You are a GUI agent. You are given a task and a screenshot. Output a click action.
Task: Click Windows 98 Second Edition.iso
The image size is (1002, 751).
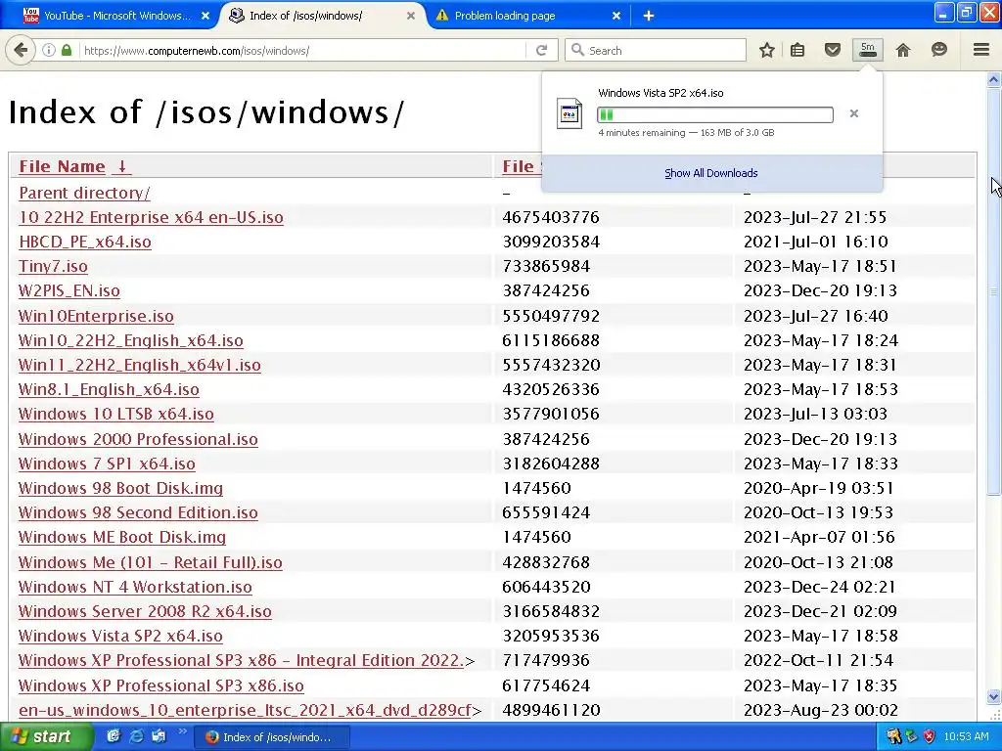[x=138, y=512]
